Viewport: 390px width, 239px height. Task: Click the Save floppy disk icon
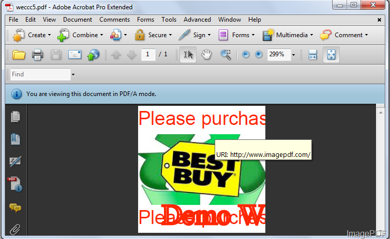(56, 55)
